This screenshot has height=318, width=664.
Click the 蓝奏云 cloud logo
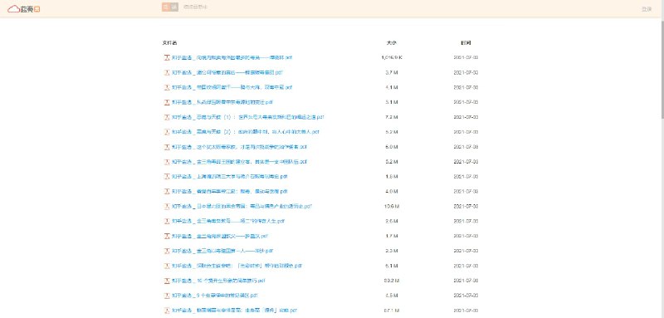tap(24, 9)
